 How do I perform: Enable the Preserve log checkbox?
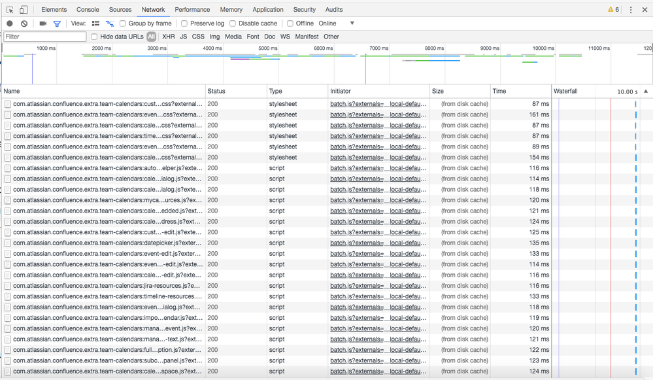coord(184,24)
